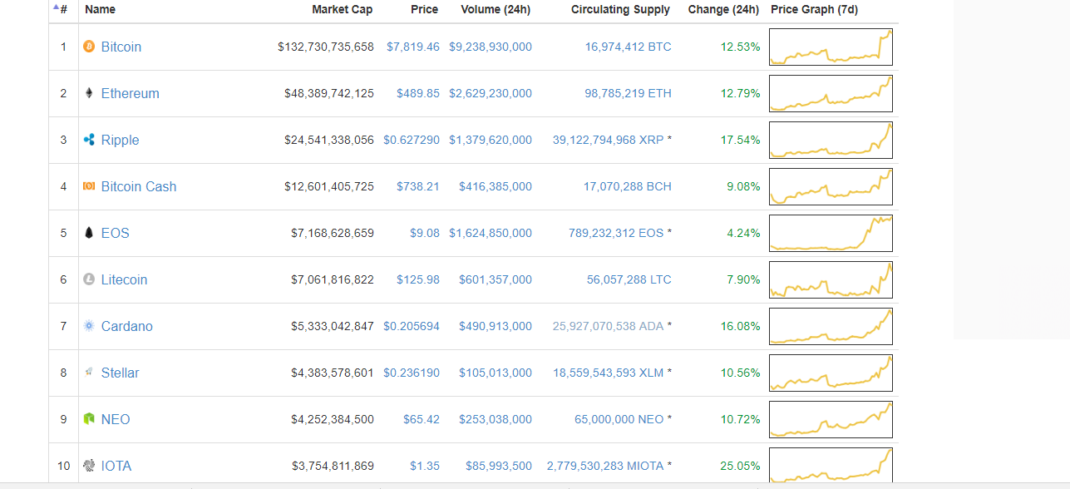1070x489 pixels.
Task: Click EOS volume $1,624,850,000
Action: point(491,233)
